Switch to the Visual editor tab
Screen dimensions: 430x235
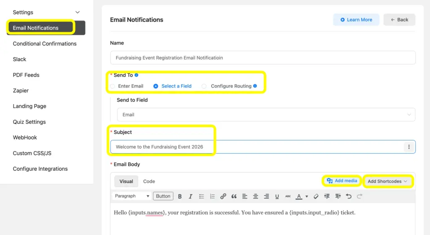pos(126,181)
